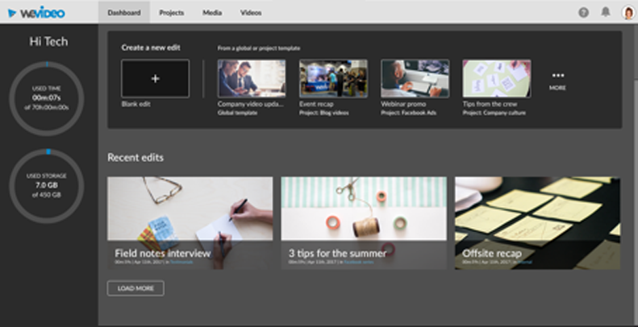Choose the Event recap template
The height and width of the screenshot is (327, 638).
point(333,79)
